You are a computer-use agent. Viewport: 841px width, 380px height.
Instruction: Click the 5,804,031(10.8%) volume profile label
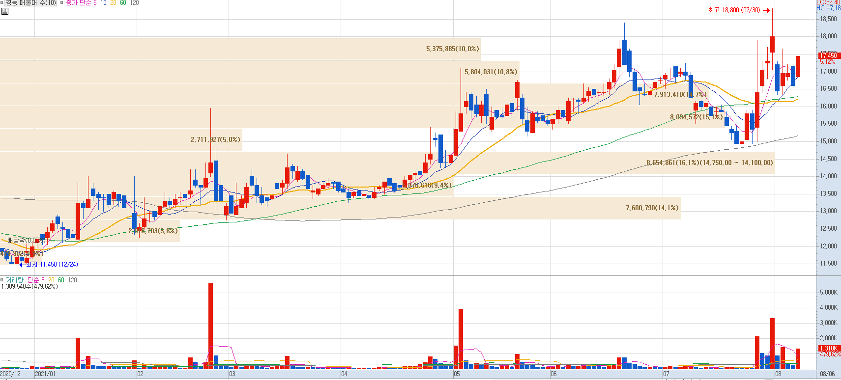coord(491,72)
